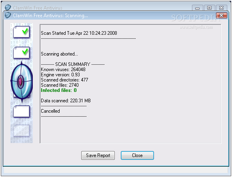Image resolution: width=232 pixels, height=177 pixels.
Task: Click the 'Scanned files: 2740' line
Action: 60,85
